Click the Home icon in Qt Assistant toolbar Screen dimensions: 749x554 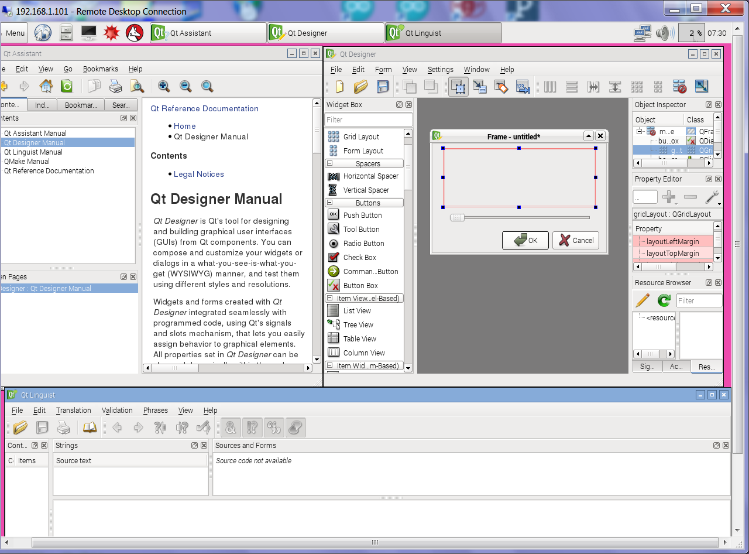pos(46,87)
